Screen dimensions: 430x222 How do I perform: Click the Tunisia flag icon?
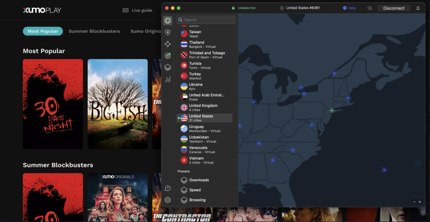(184, 65)
